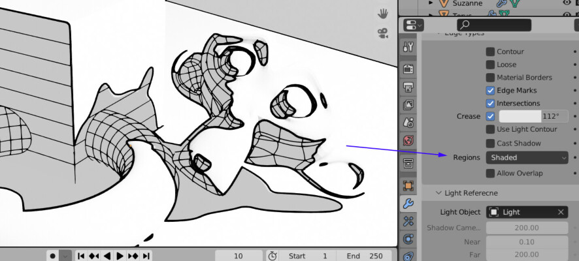The width and height of the screenshot is (579, 261).
Task: Click the properties search field
Action: [494, 25]
